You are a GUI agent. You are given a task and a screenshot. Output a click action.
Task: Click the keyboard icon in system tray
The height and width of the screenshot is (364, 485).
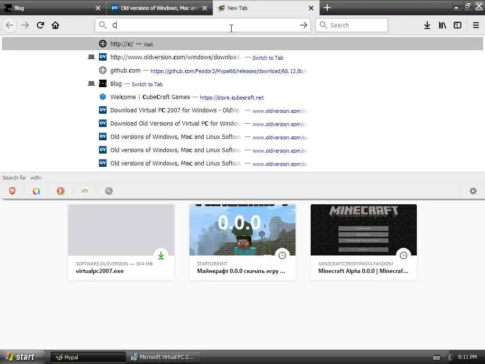pyautogui.click(x=436, y=357)
